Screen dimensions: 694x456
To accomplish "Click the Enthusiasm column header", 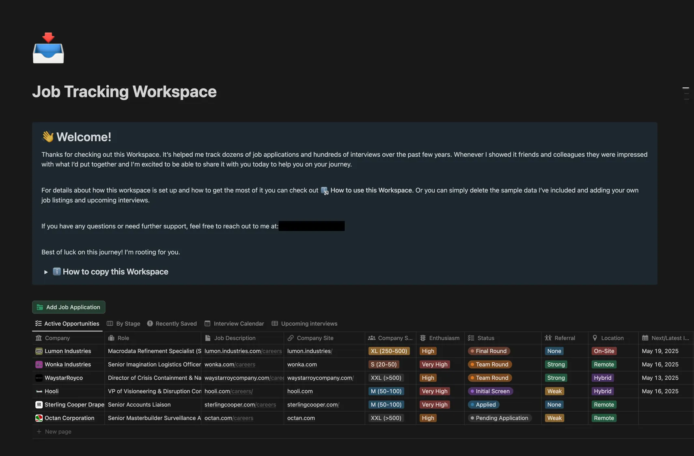I will click(x=440, y=338).
